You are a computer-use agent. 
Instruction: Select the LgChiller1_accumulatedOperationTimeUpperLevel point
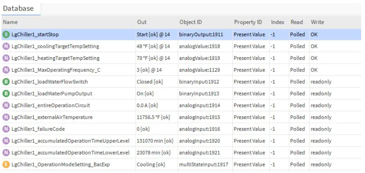(71, 141)
